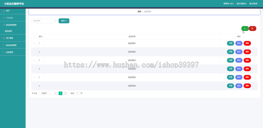
Task: Click the grid icon beside 商品类型管理
Action: point(4,25)
